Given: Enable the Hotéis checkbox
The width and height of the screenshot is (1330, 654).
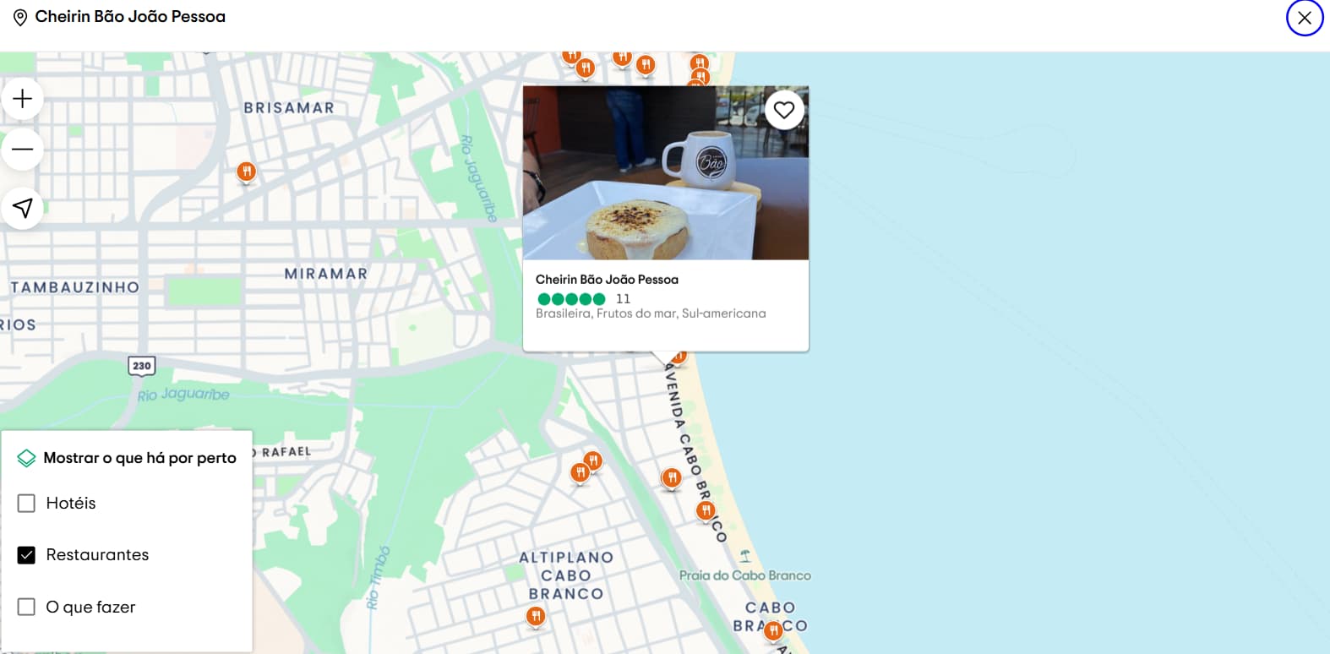Looking at the screenshot, I should click(26, 504).
